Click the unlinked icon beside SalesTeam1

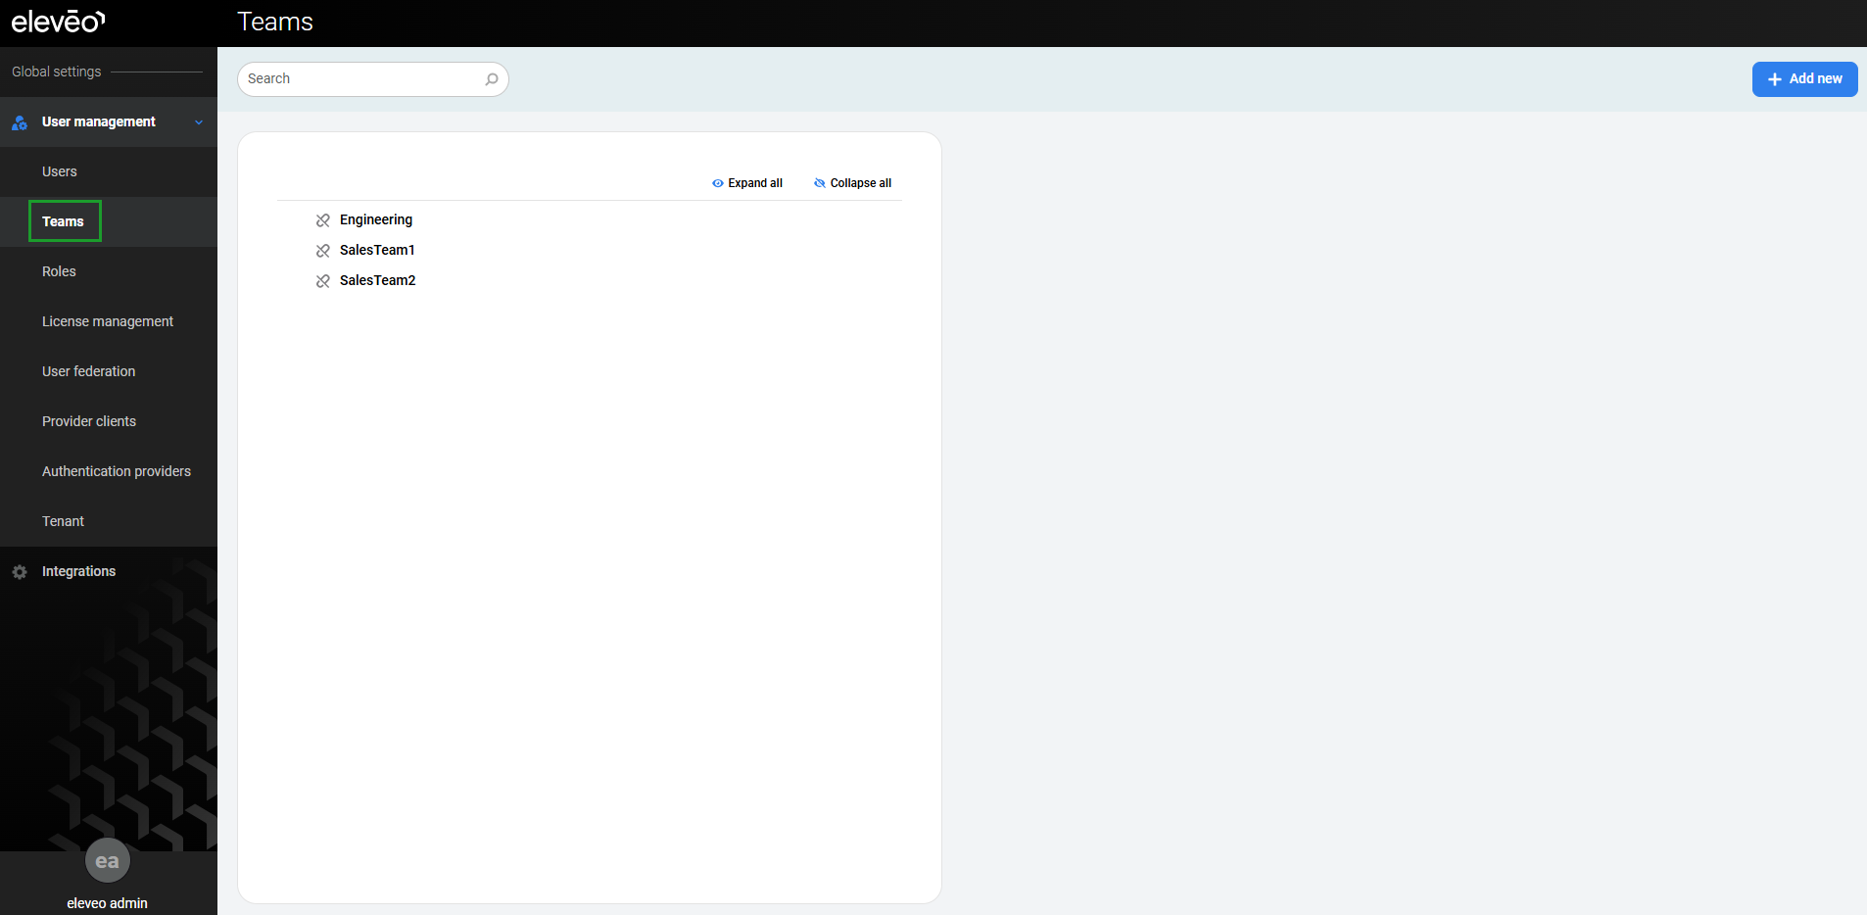pos(323,251)
